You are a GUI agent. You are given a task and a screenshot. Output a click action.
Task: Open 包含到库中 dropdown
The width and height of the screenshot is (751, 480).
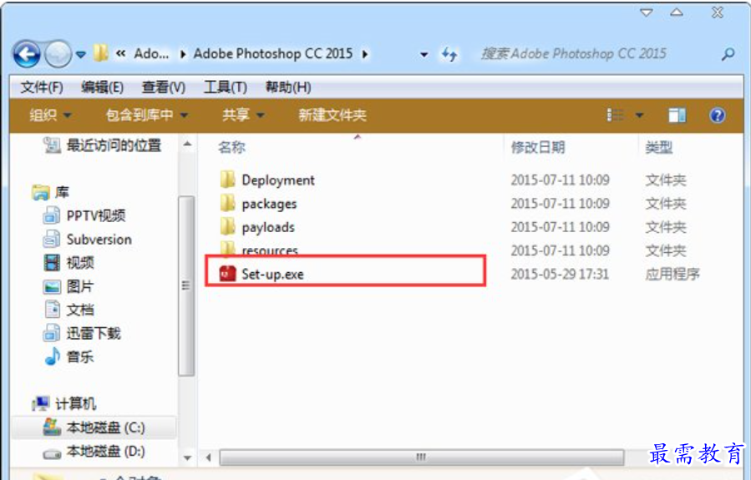pos(147,115)
